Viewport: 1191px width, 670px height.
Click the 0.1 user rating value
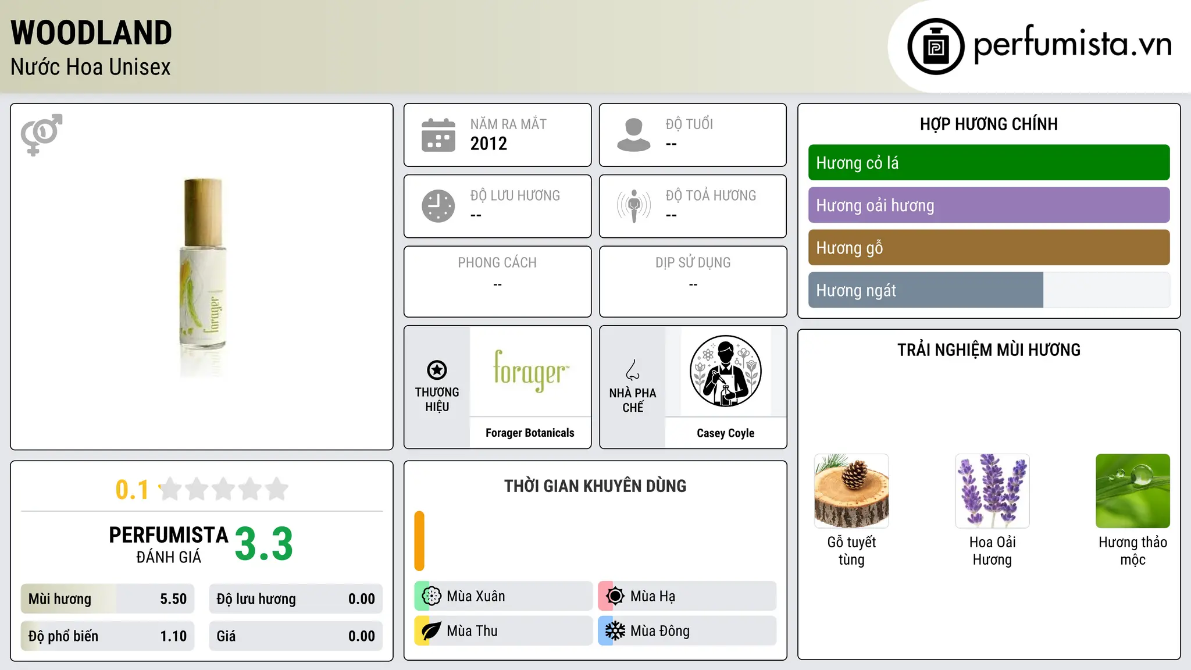132,490
